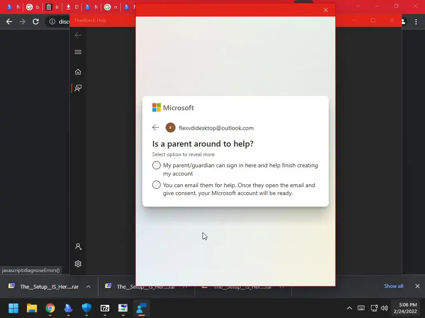Viewport: 425px width, 318px height.
Task: Open network status tray icon
Action: [374, 308]
